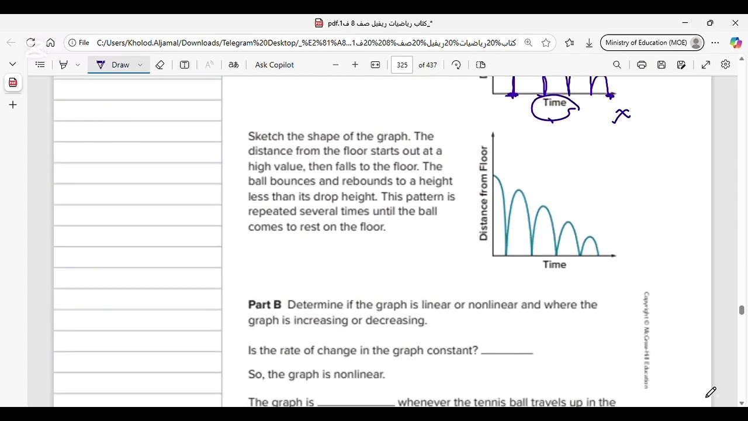748x421 pixels.
Task: Expand the tab actions menu chevron
Action: click(x=12, y=64)
